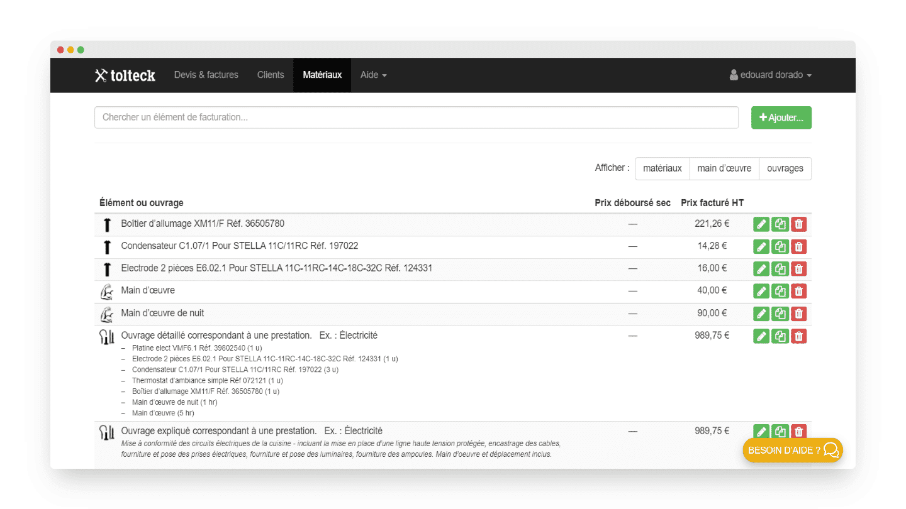Open the Clients page
Screen dimensions: 906x509
pyautogui.click(x=271, y=75)
